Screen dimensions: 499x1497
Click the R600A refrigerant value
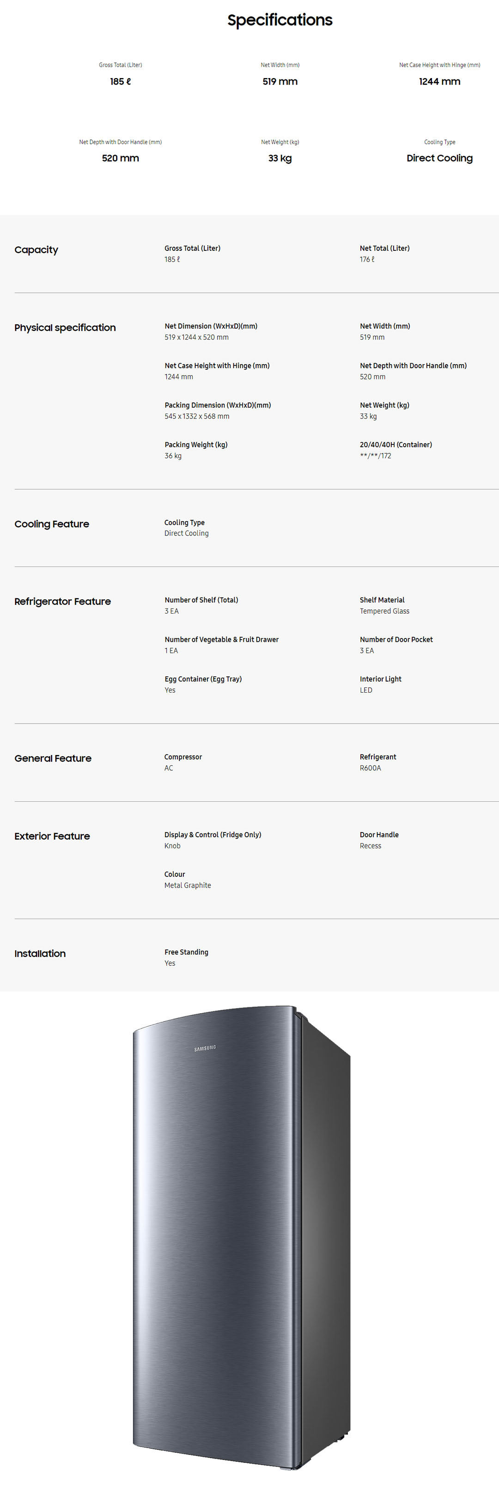(370, 768)
